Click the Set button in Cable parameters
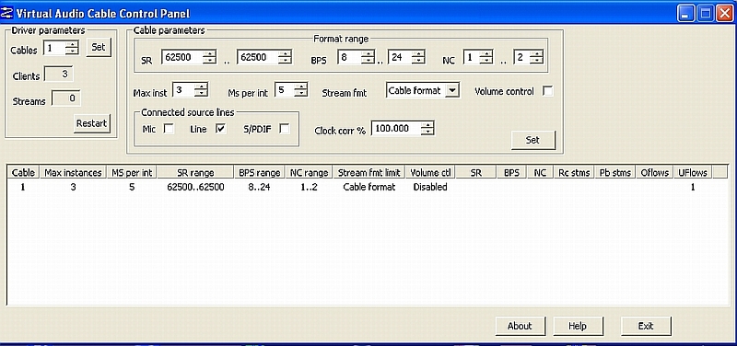The width and height of the screenshot is (737, 346). tap(533, 140)
